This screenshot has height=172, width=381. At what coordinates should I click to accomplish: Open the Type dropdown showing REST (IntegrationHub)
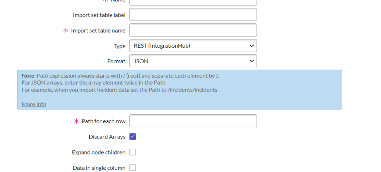tap(193, 46)
